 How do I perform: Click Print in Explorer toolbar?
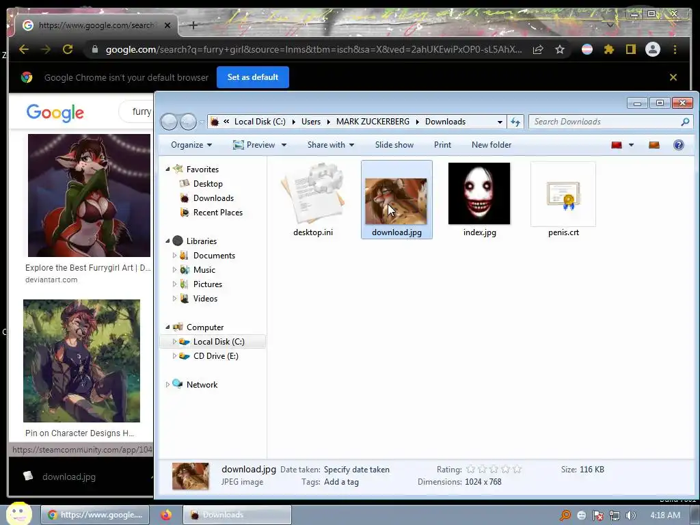(442, 145)
